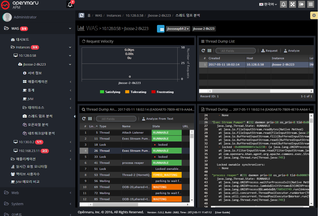Click the yellow settings gear icon
Image resolution: width=318 pixels, height=216 pixels.
314,15
